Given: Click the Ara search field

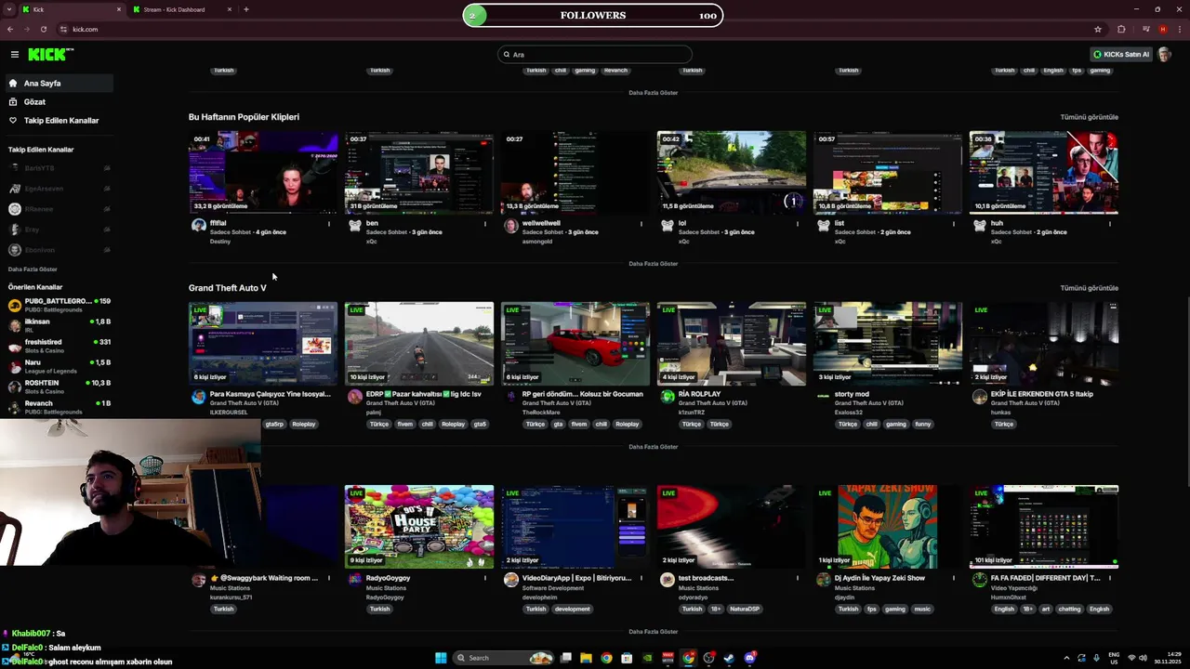Looking at the screenshot, I should pos(595,55).
